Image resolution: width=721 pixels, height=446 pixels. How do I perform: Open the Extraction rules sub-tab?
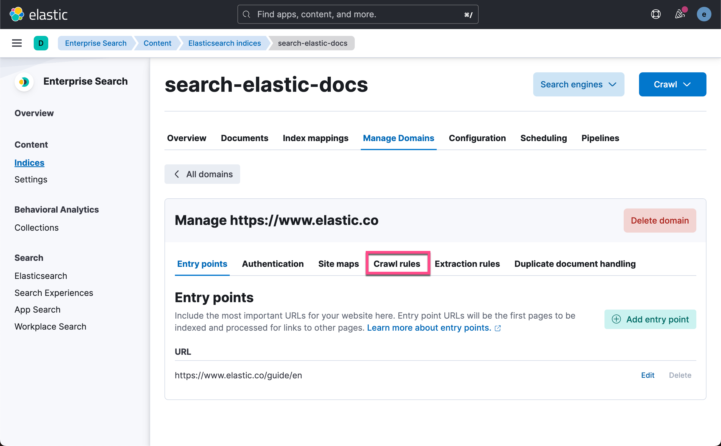467,264
